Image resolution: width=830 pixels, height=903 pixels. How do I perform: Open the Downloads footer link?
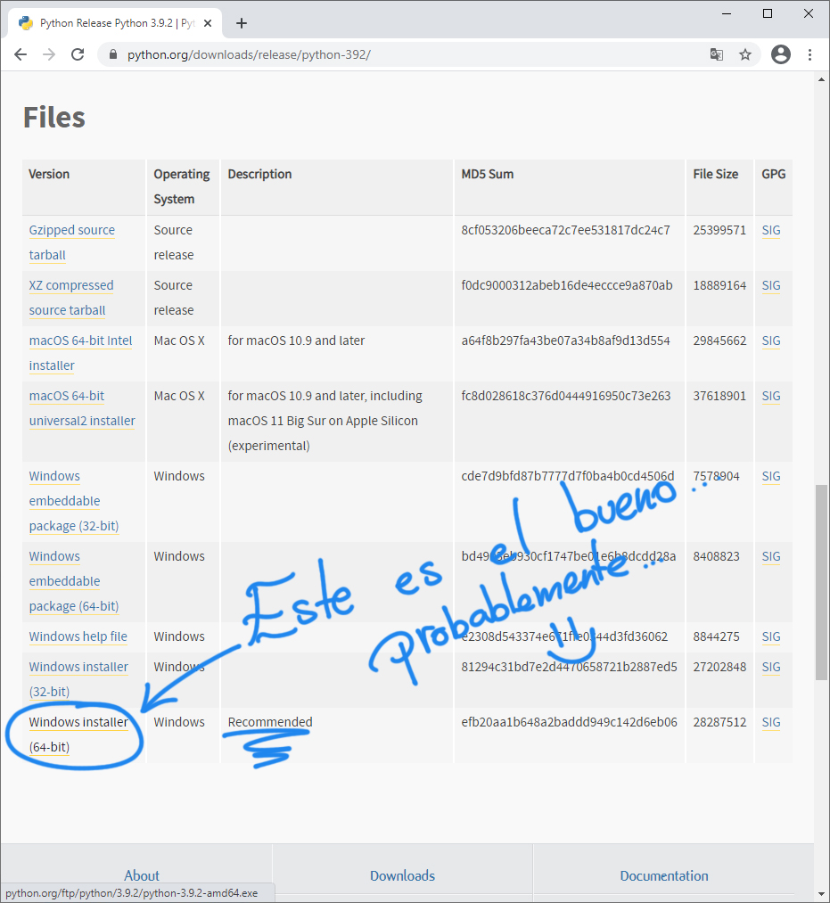403,875
